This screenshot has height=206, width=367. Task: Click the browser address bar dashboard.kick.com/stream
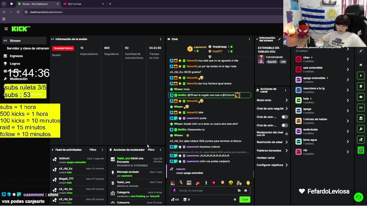(x=46, y=12)
